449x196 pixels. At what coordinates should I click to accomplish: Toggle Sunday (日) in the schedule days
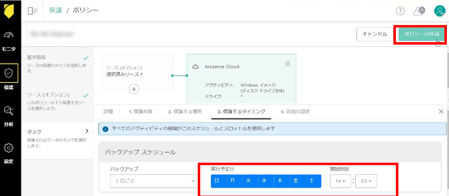tap(217, 181)
